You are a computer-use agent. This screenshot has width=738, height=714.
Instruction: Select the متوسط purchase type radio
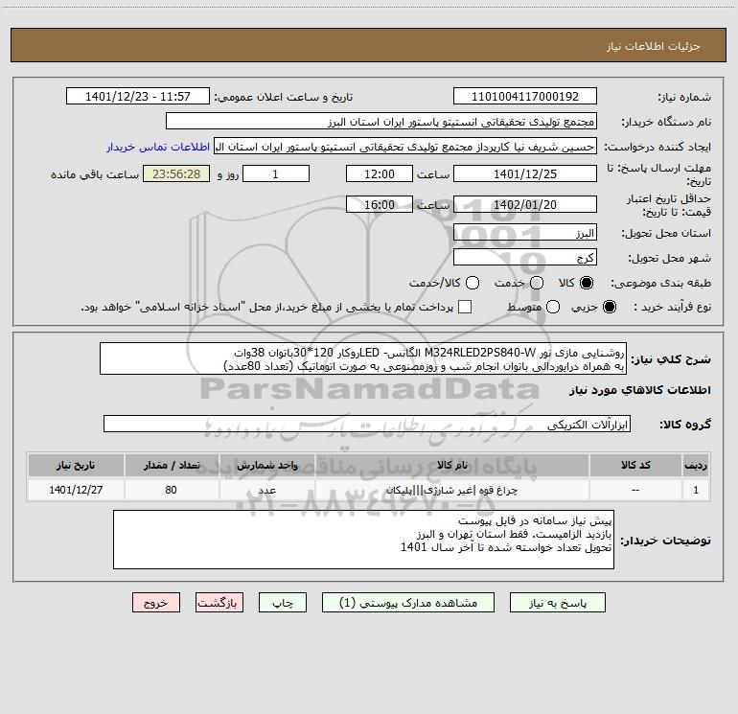tap(553, 307)
